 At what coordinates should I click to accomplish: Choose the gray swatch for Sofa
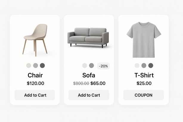[91, 65]
